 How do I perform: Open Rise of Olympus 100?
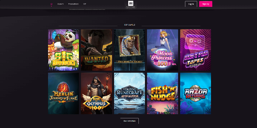[97, 93]
